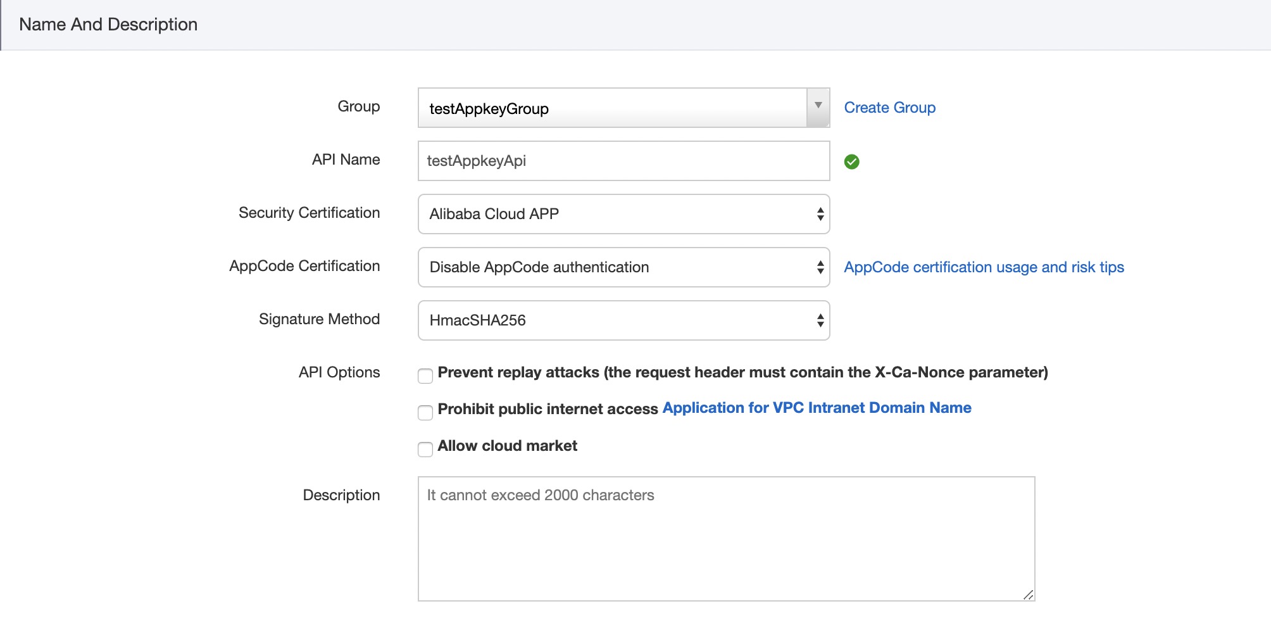The image size is (1271, 637).
Task: Open AppCode certification usage and risk tips
Action: tap(984, 267)
